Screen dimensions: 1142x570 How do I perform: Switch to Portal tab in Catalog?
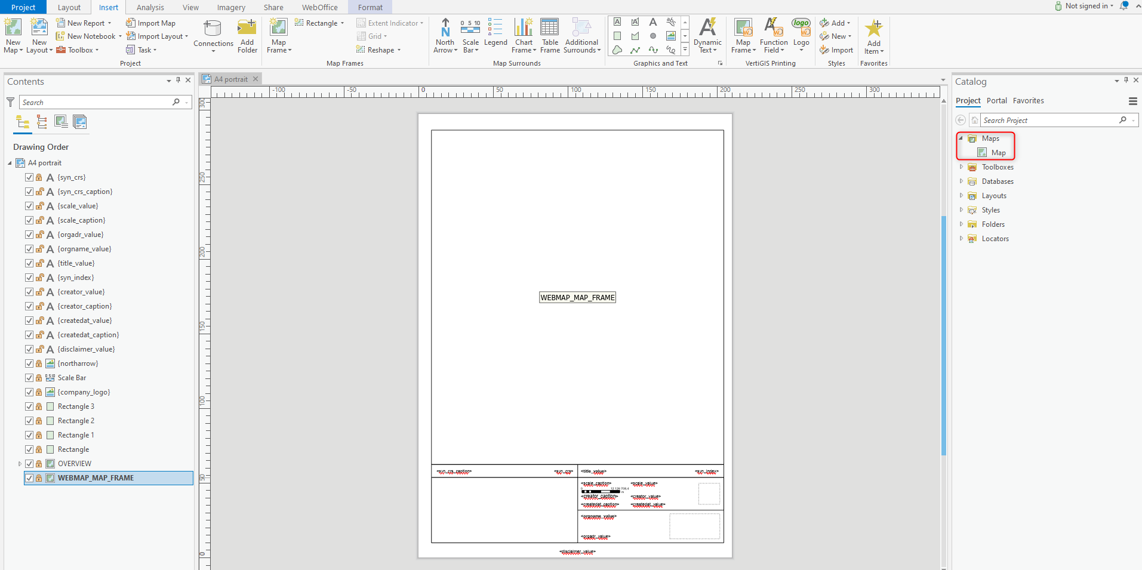tap(996, 101)
